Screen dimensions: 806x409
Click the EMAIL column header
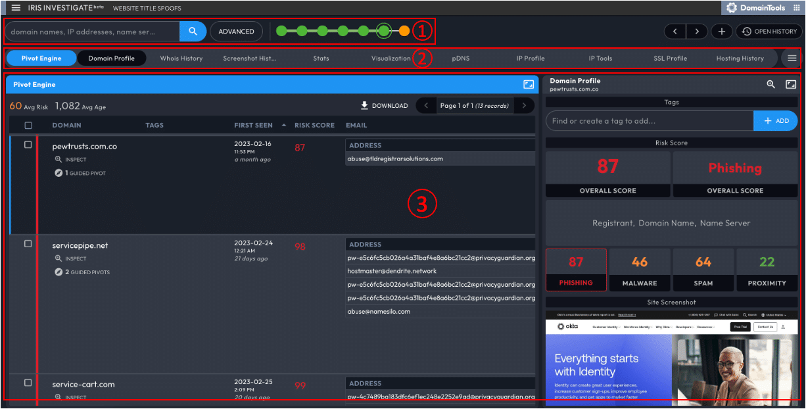(356, 125)
